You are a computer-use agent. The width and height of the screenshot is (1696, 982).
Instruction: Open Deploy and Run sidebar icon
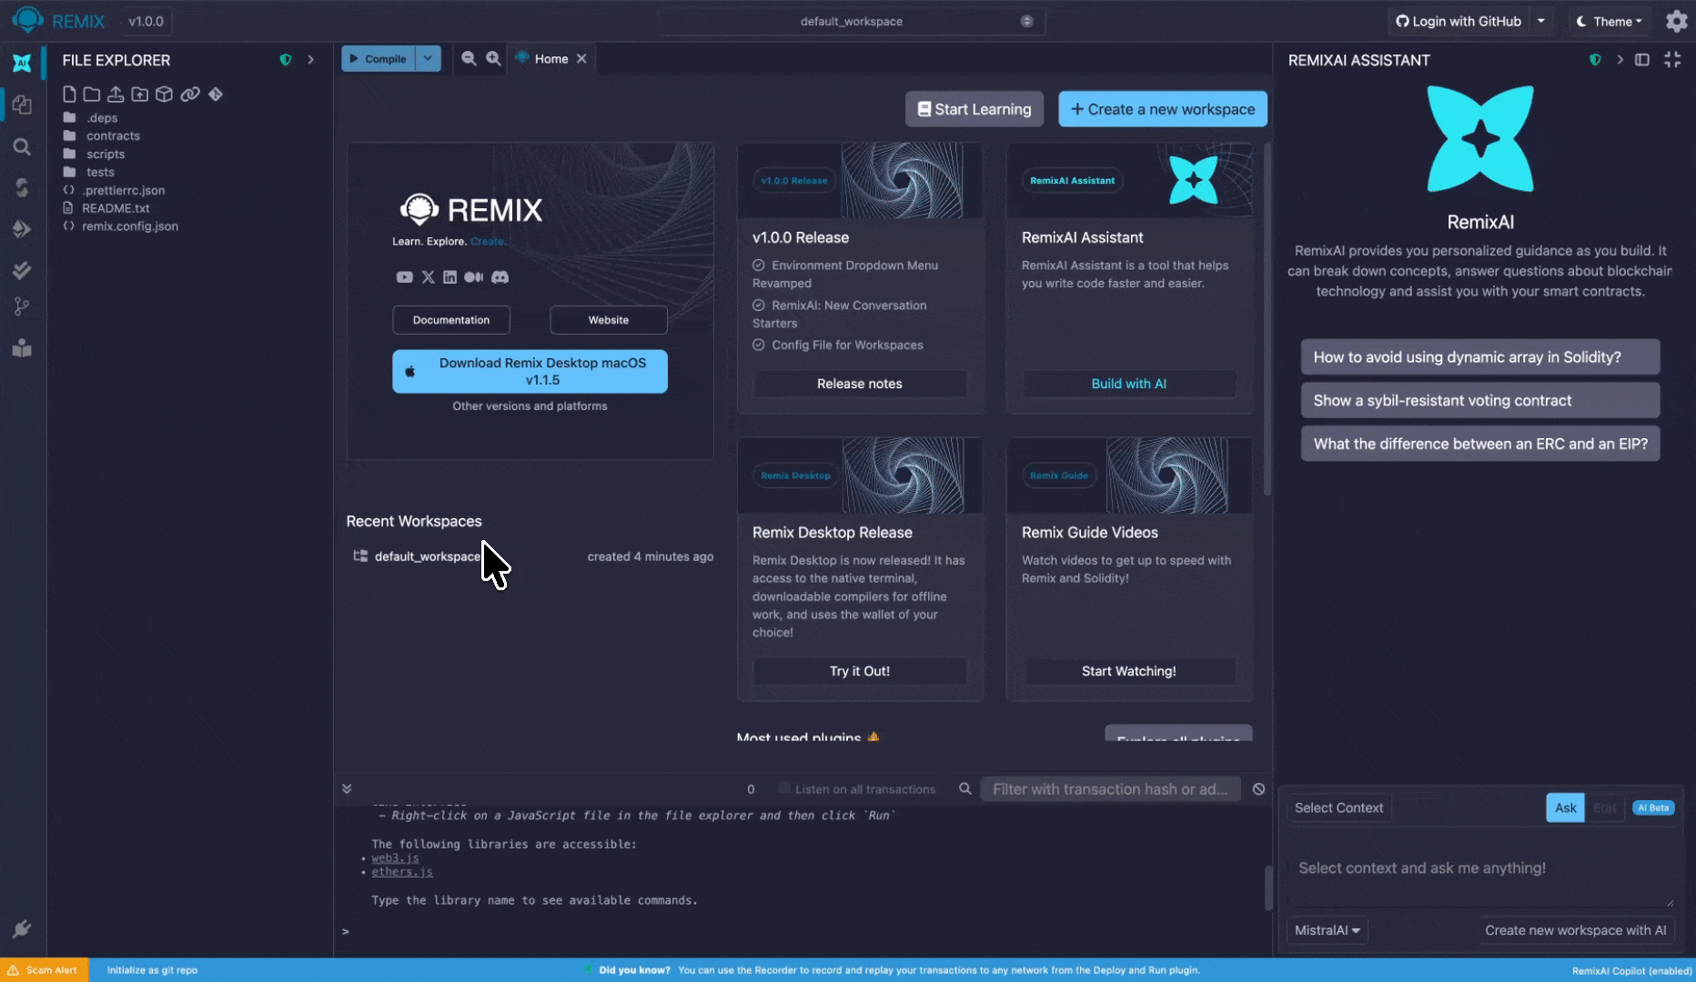pos(22,228)
